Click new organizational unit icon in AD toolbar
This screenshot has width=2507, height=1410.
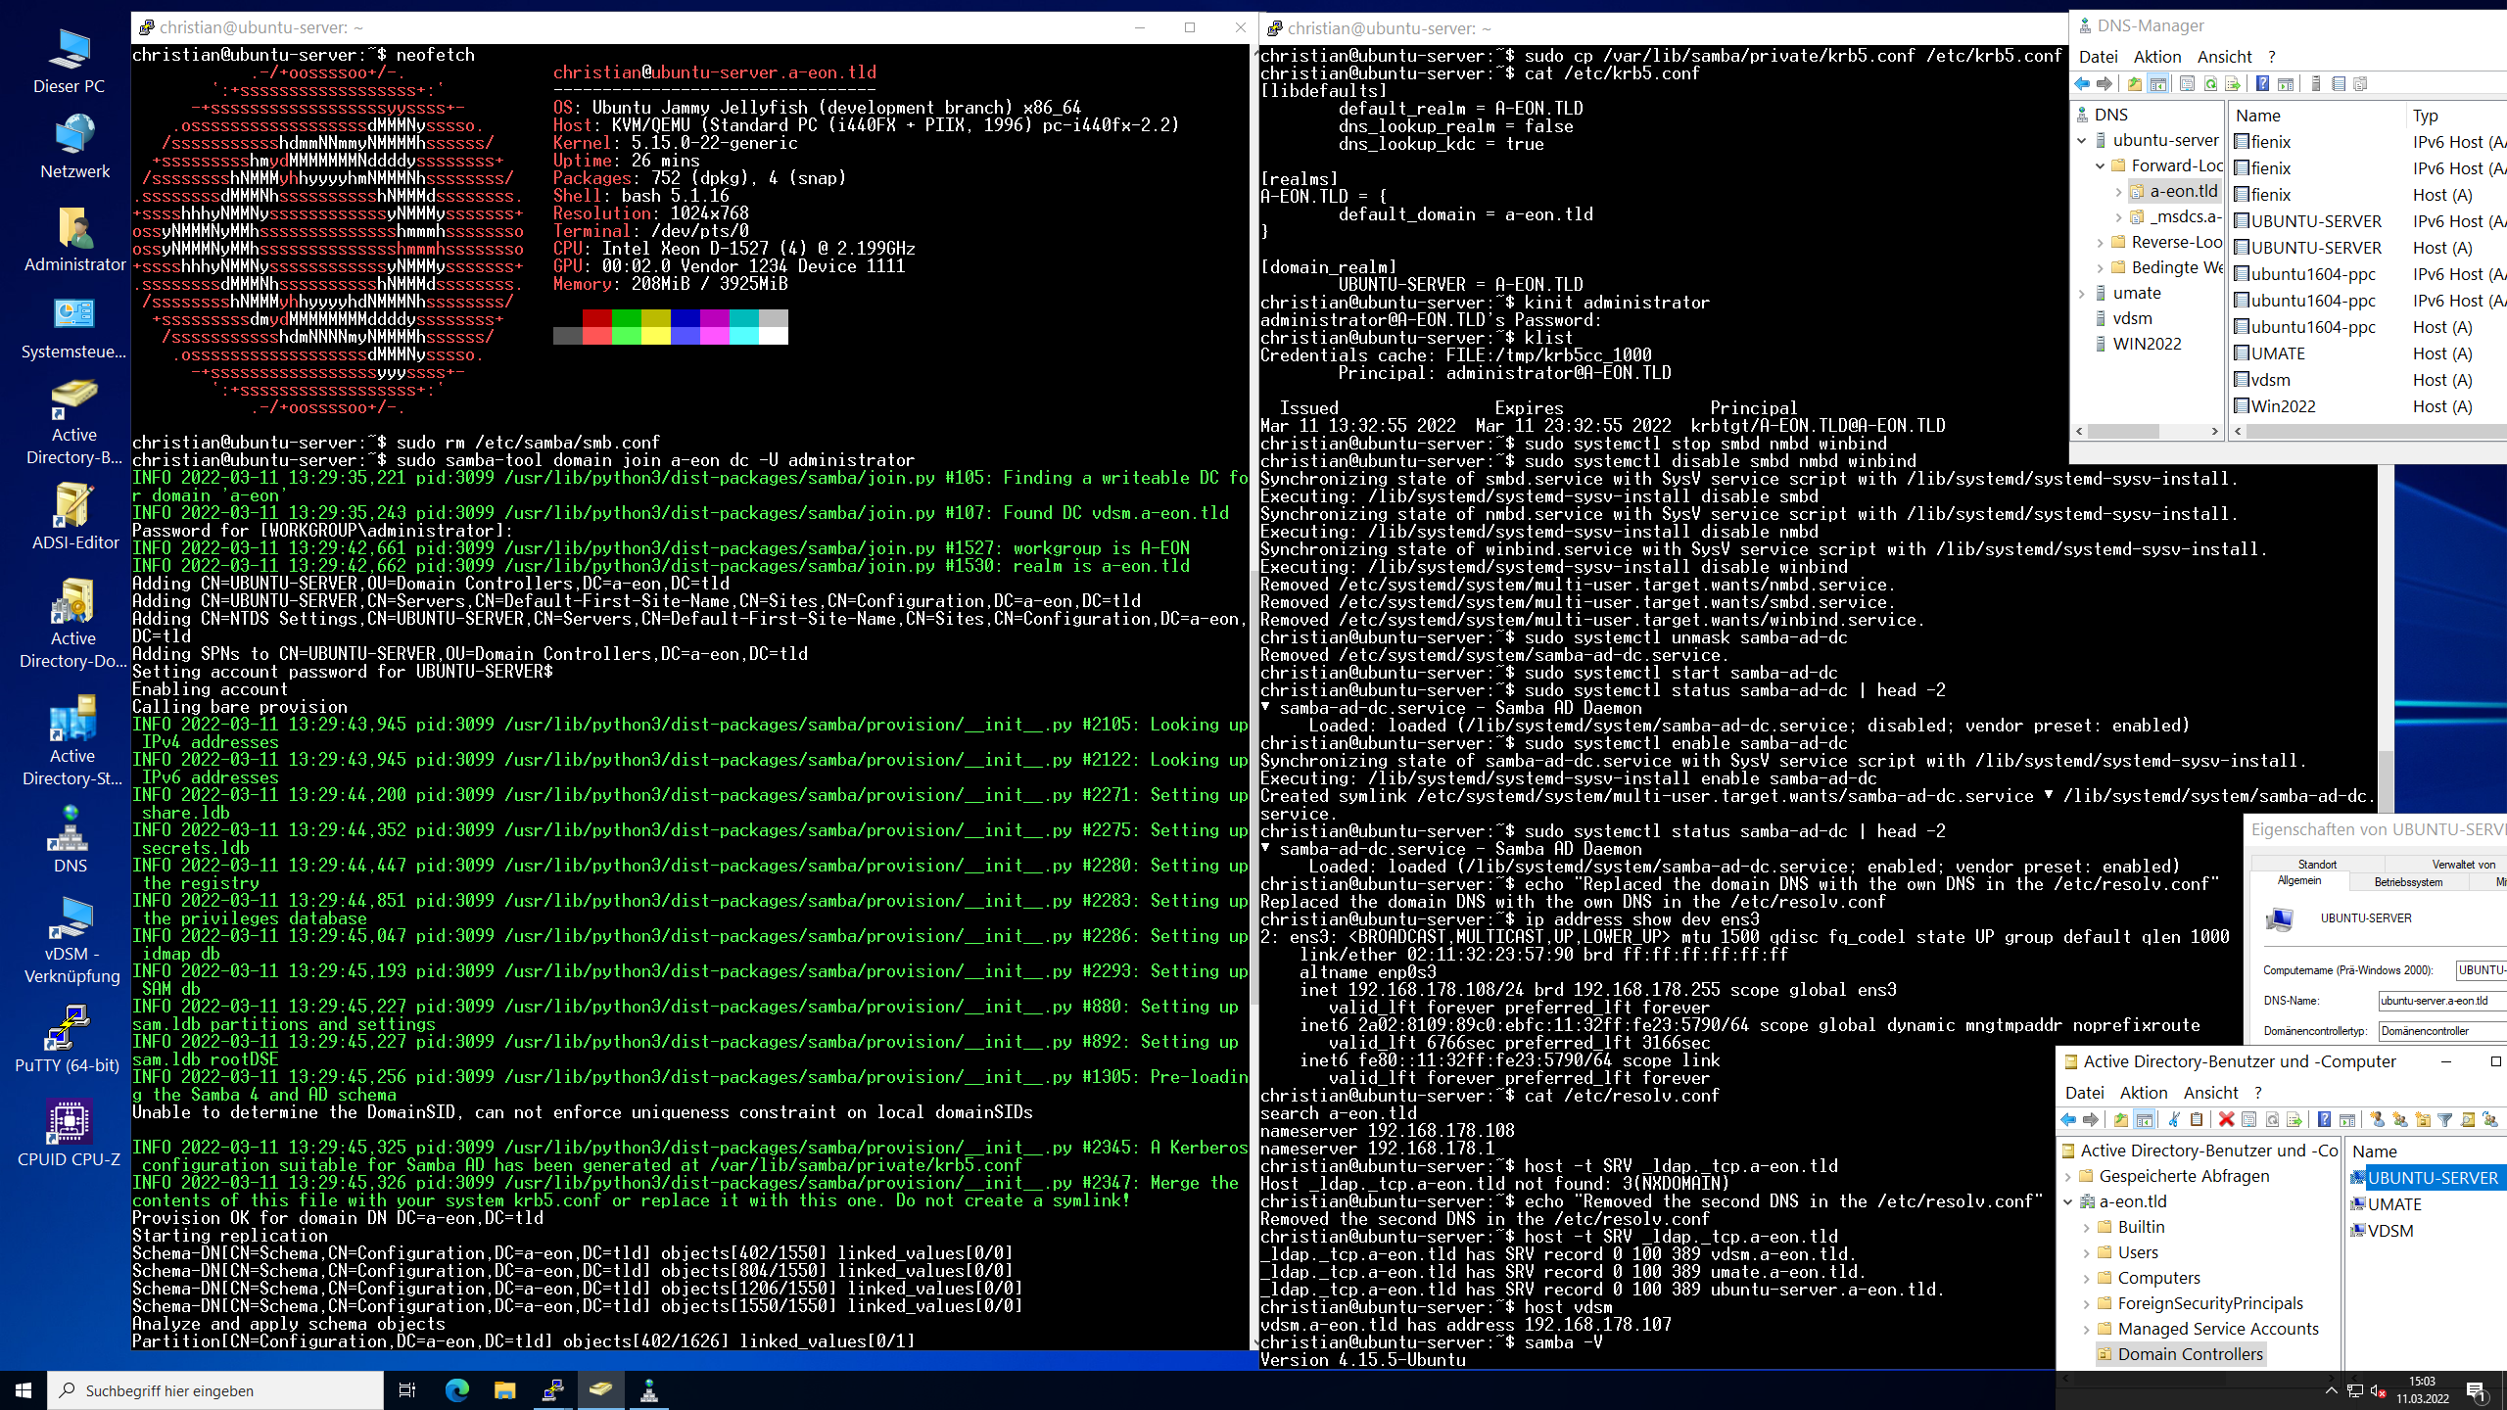point(2424,1119)
